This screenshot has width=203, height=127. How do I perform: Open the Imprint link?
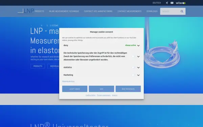coord(115,95)
